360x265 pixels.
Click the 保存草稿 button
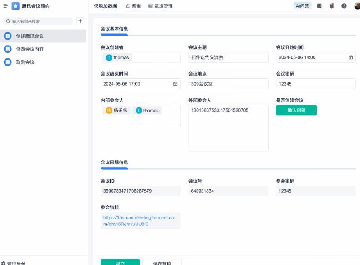click(162, 263)
